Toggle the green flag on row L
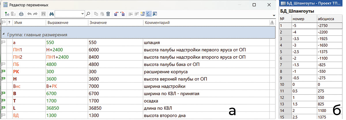This screenshot has width=346, height=120. tap(3, 108)
